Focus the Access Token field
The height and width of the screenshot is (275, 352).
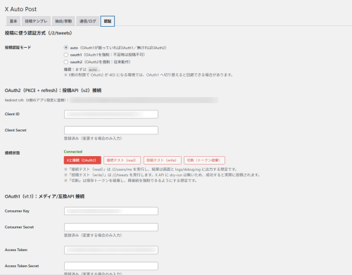coord(111,250)
